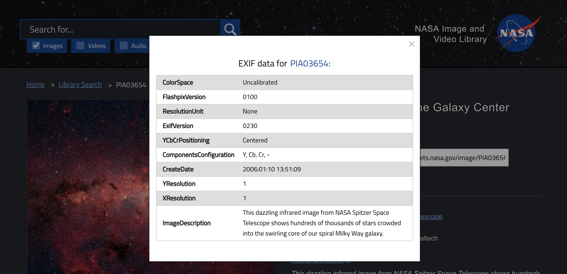Open the Library Search breadcrumb link
The image size is (567, 274).
[80, 84]
